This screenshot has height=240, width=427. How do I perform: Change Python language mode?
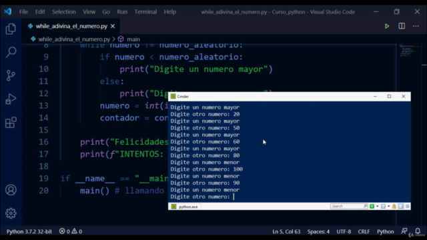point(386,231)
